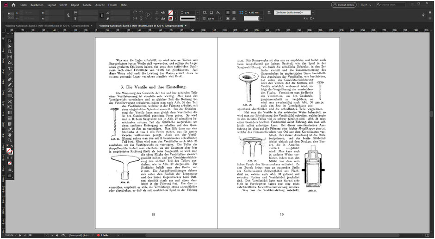
Task: Select the Content Collector tool
Action: pyautogui.click(x=10, y=63)
